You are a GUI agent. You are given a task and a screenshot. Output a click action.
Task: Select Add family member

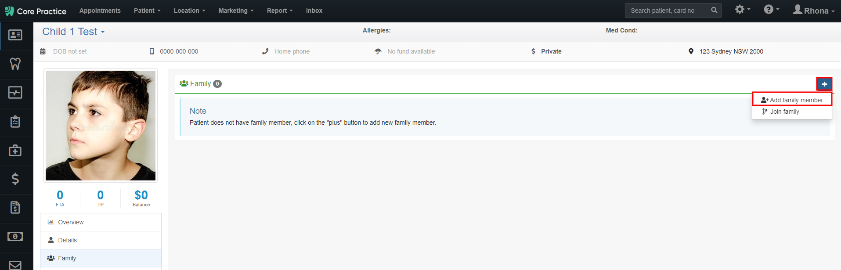coord(792,100)
